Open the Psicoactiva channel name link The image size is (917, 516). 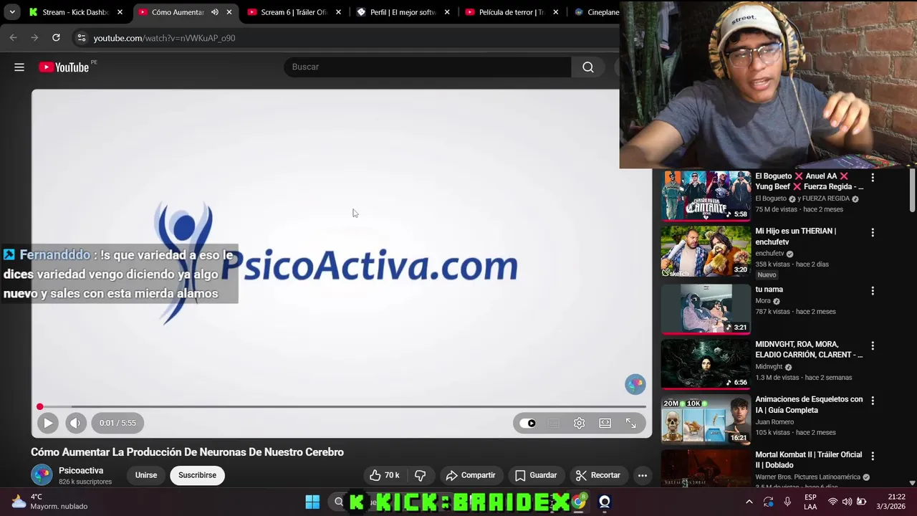[x=81, y=470]
